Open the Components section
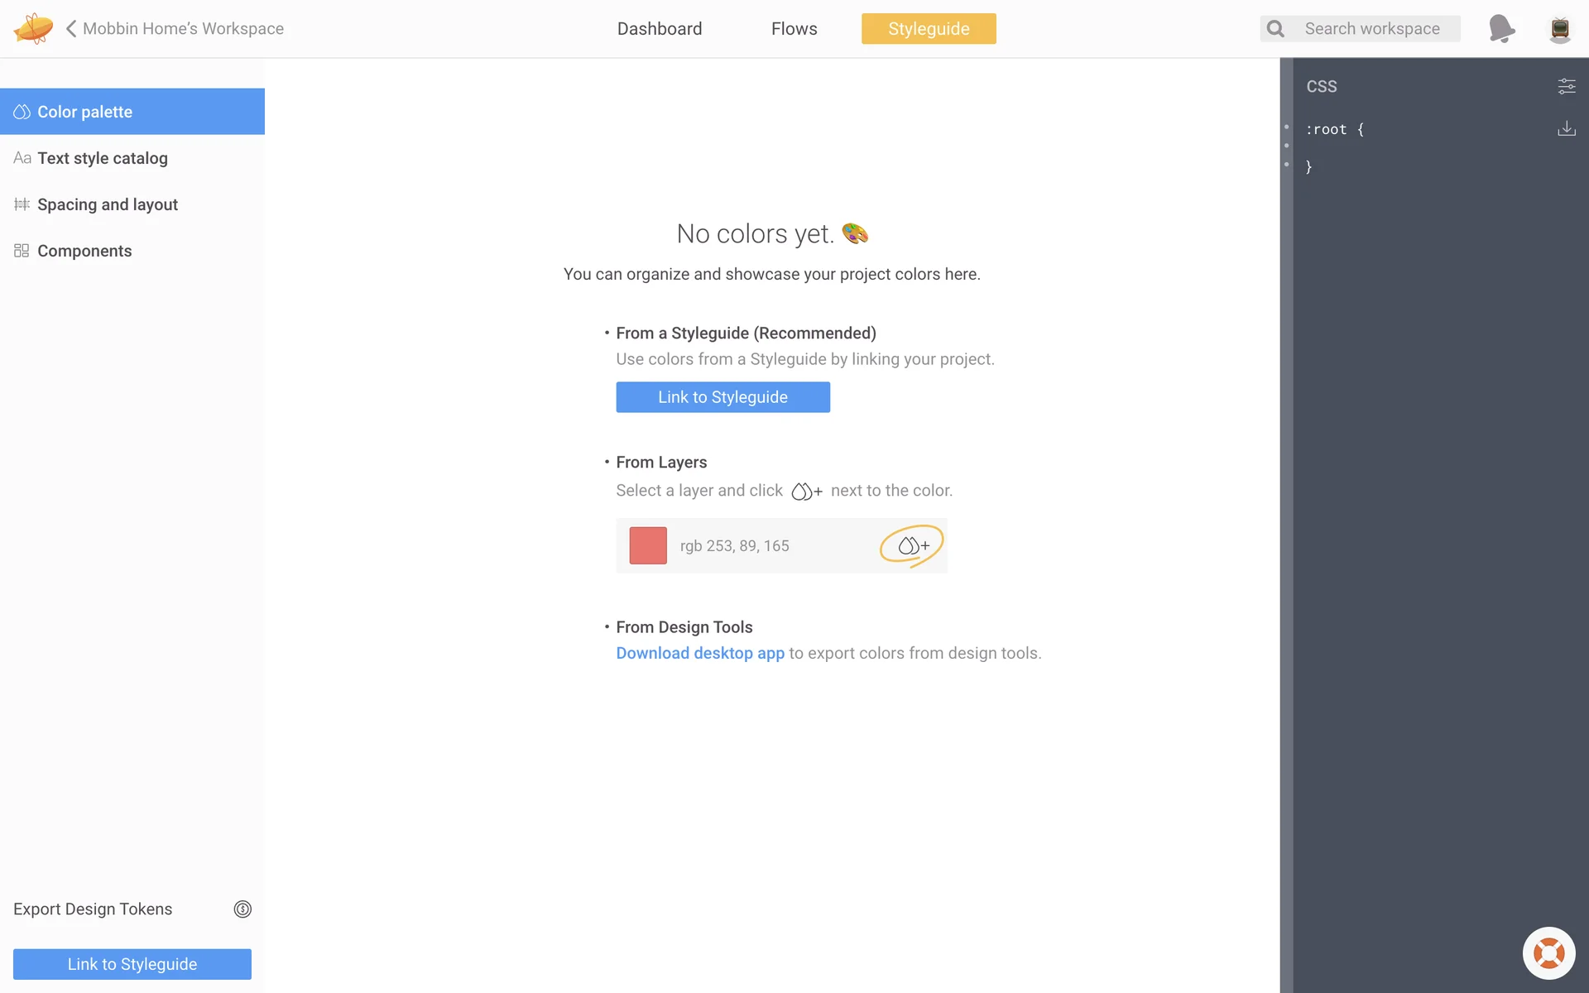The image size is (1589, 993). coord(84,251)
